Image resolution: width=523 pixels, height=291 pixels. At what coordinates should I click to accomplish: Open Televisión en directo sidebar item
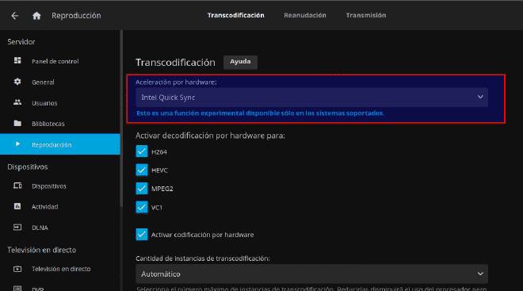pos(60,269)
